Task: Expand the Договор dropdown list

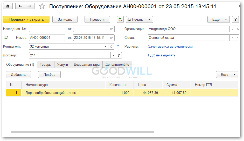Action: pyautogui.click(x=113, y=55)
